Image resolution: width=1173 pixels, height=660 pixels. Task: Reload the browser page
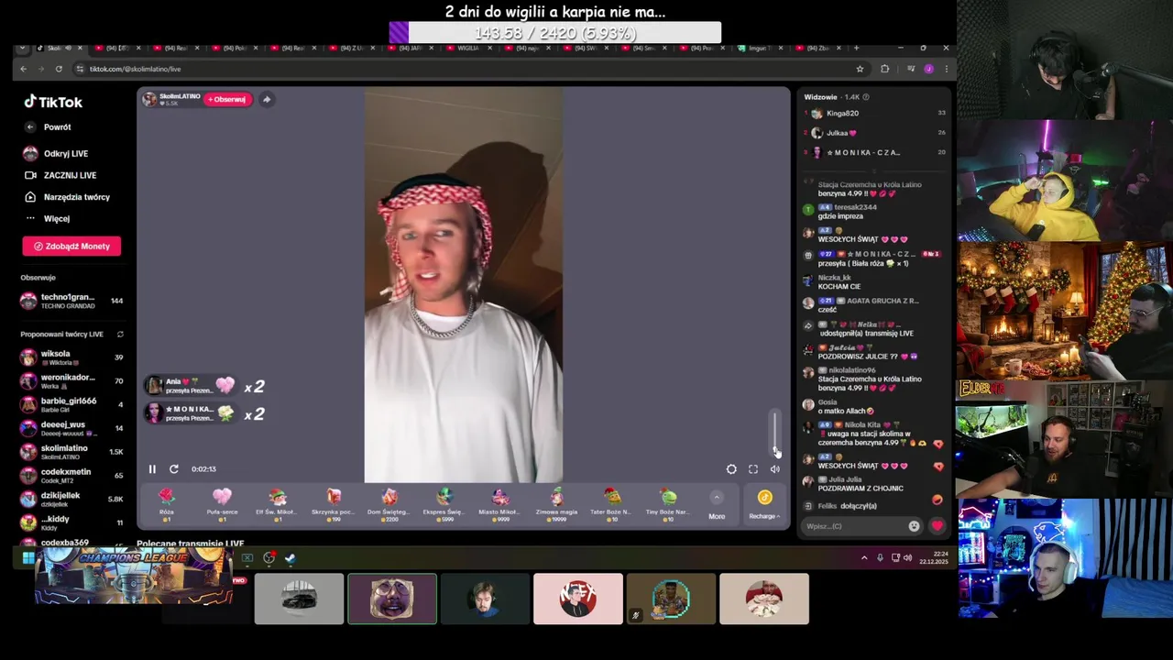59,69
